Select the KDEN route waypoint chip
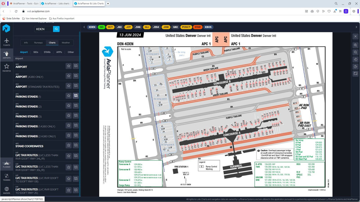The width and height of the screenshot is (360, 202). (x=92, y=27)
